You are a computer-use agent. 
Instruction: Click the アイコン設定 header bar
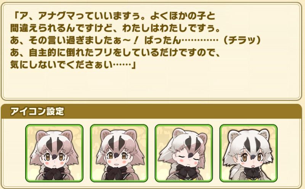pyautogui.click(x=151, y=111)
